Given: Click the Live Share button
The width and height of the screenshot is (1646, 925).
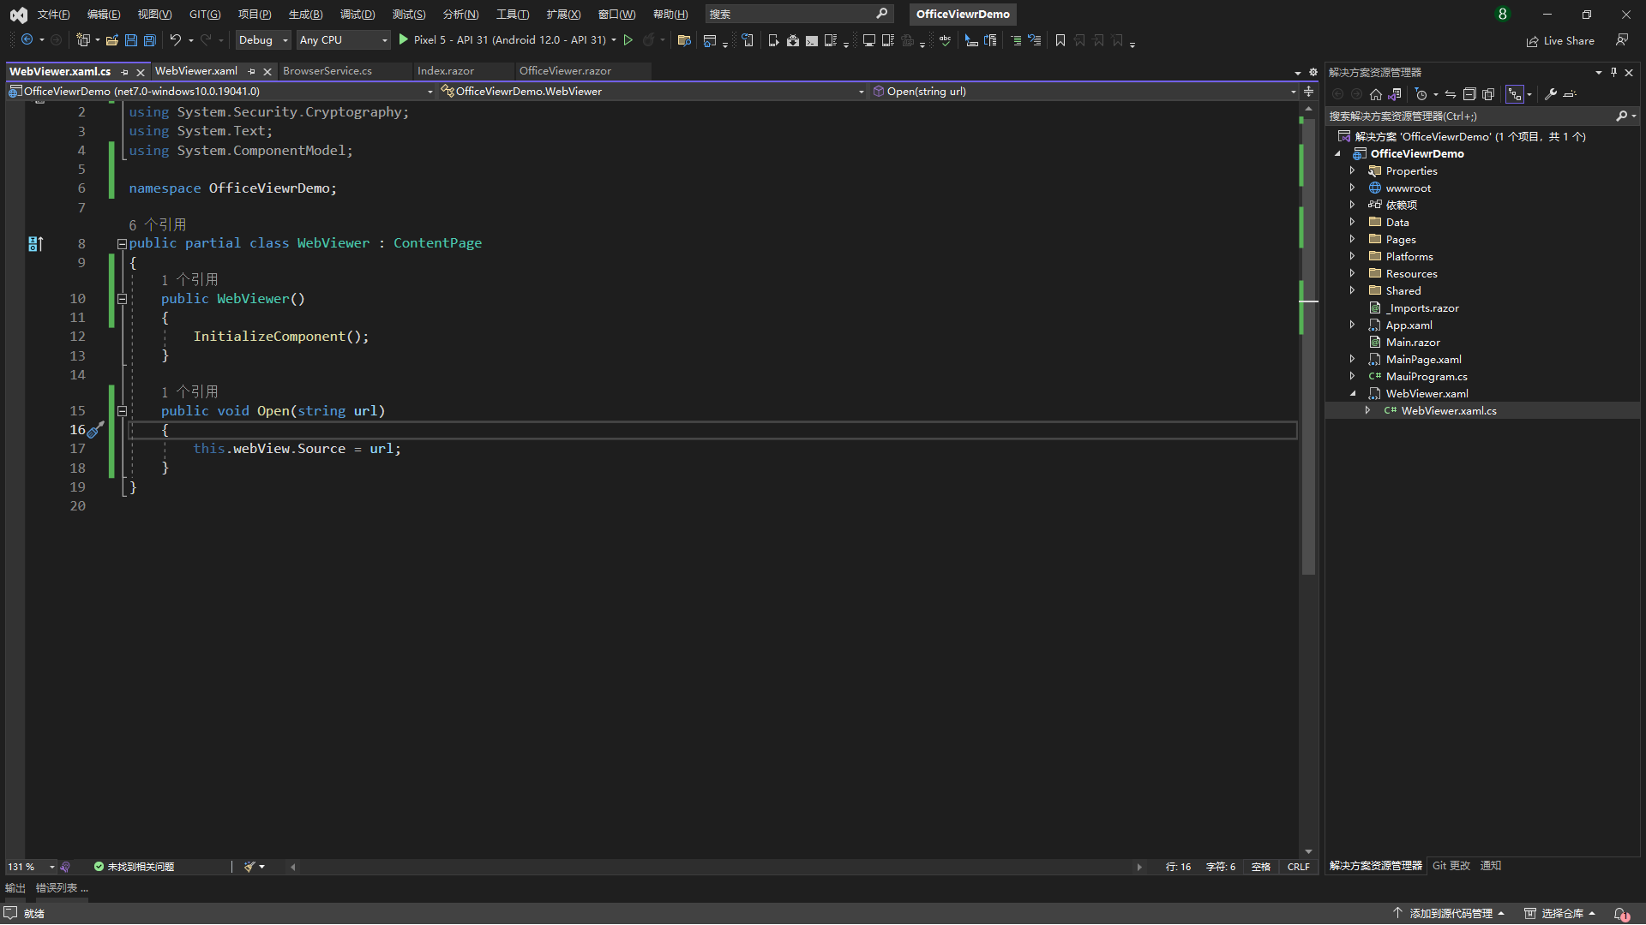Looking at the screenshot, I should pos(1560,41).
